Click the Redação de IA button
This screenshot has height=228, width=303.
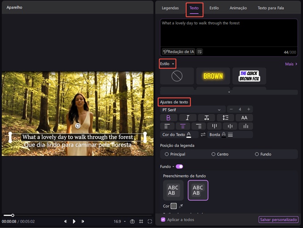[x=178, y=51]
